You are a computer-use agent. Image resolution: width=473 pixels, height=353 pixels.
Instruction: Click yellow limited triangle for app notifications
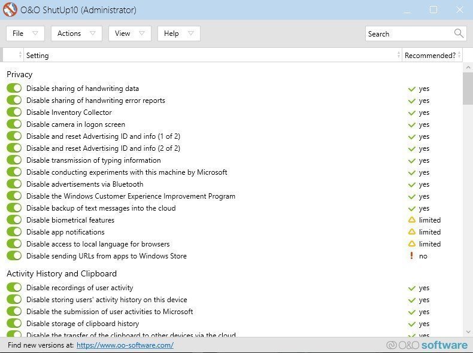pyautogui.click(x=411, y=232)
